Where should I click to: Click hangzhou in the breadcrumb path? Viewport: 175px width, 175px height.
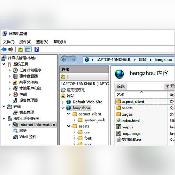point(163,60)
